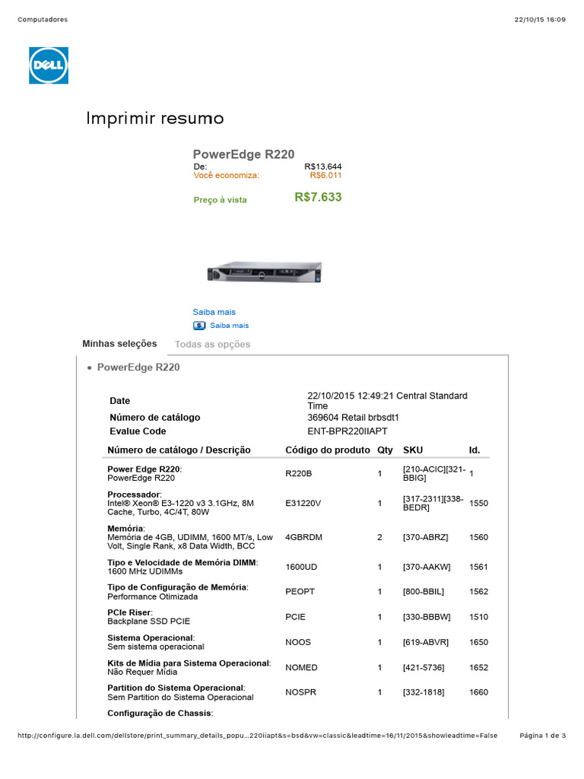Click the E31220V processor product code

303,503
